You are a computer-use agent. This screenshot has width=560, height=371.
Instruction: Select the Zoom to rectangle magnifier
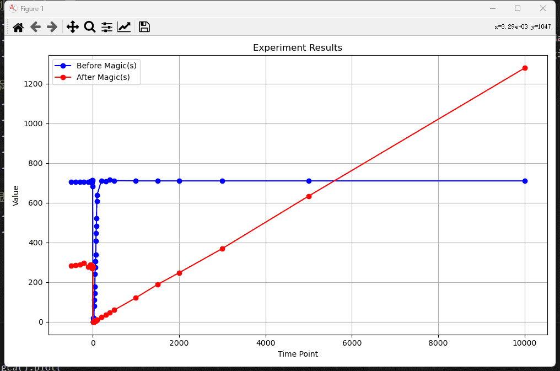click(90, 27)
